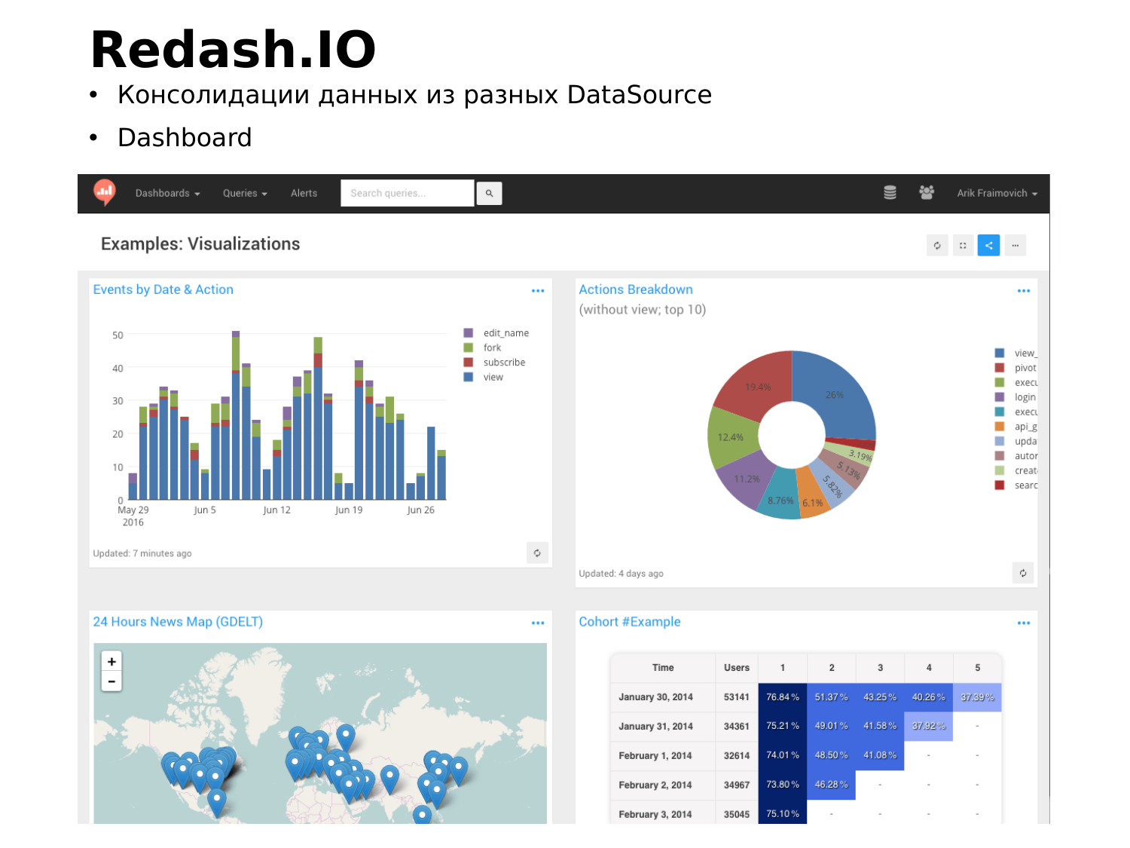Click the 51.37% cohort cell
Viewport: 1130px width, 848px height.
[831, 697]
